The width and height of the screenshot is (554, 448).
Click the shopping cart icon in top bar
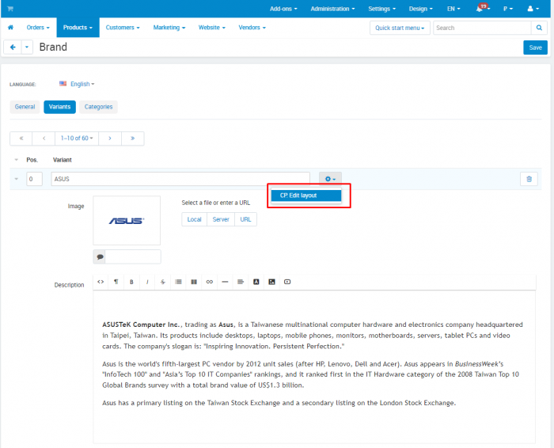[10, 9]
